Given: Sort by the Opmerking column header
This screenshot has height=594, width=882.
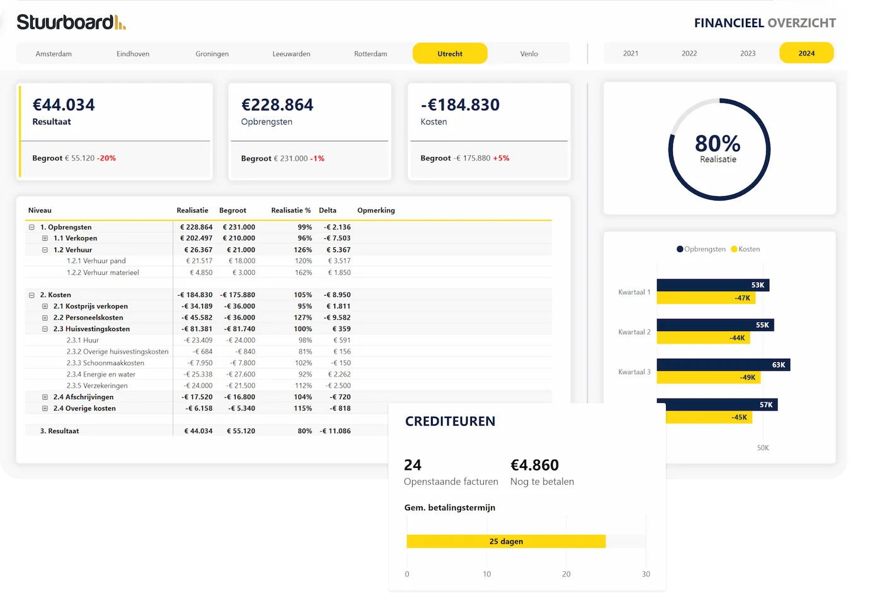Looking at the screenshot, I should coord(376,210).
